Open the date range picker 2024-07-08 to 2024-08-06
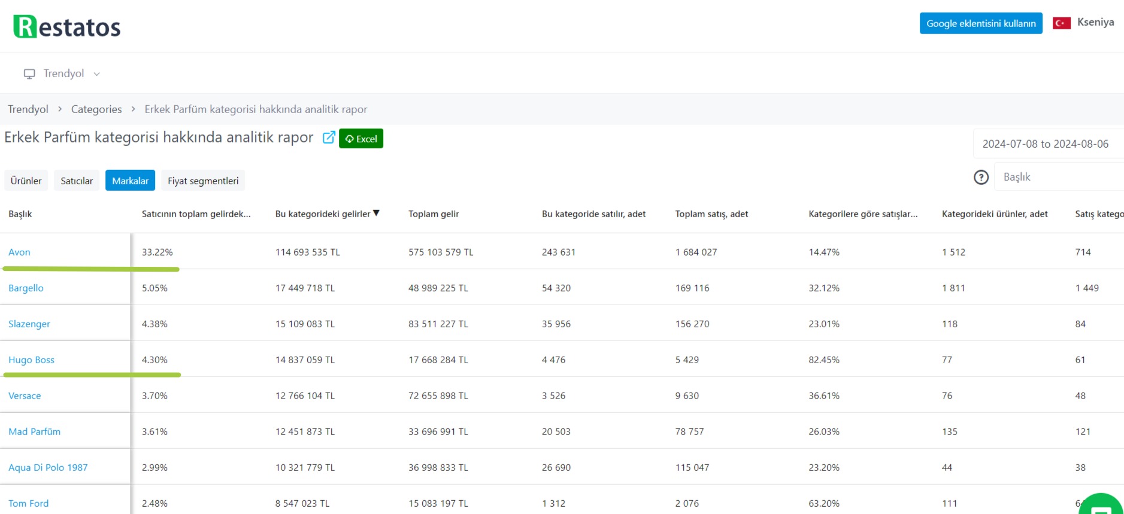 (x=1049, y=144)
